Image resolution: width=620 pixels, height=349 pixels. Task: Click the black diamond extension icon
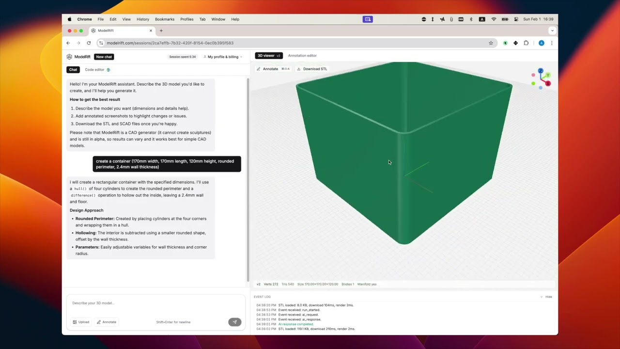[515, 43]
